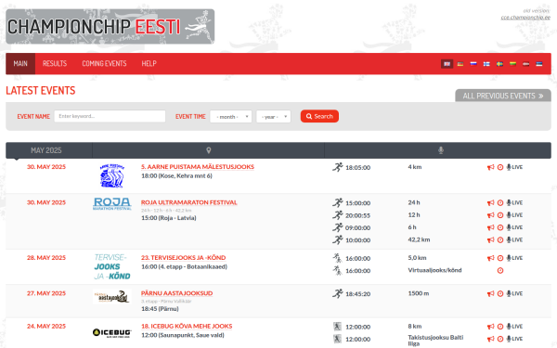
Task: Click the text 18:00 (Kose, Kehra mnt 6)
Action: (x=176, y=175)
